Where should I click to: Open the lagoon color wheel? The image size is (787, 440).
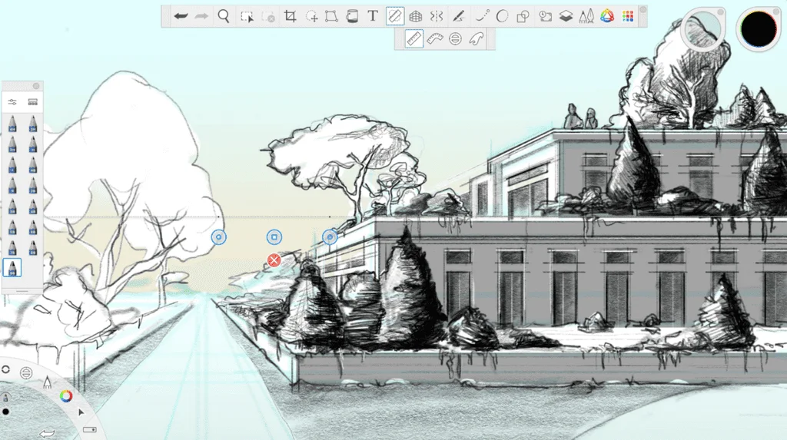(x=66, y=396)
